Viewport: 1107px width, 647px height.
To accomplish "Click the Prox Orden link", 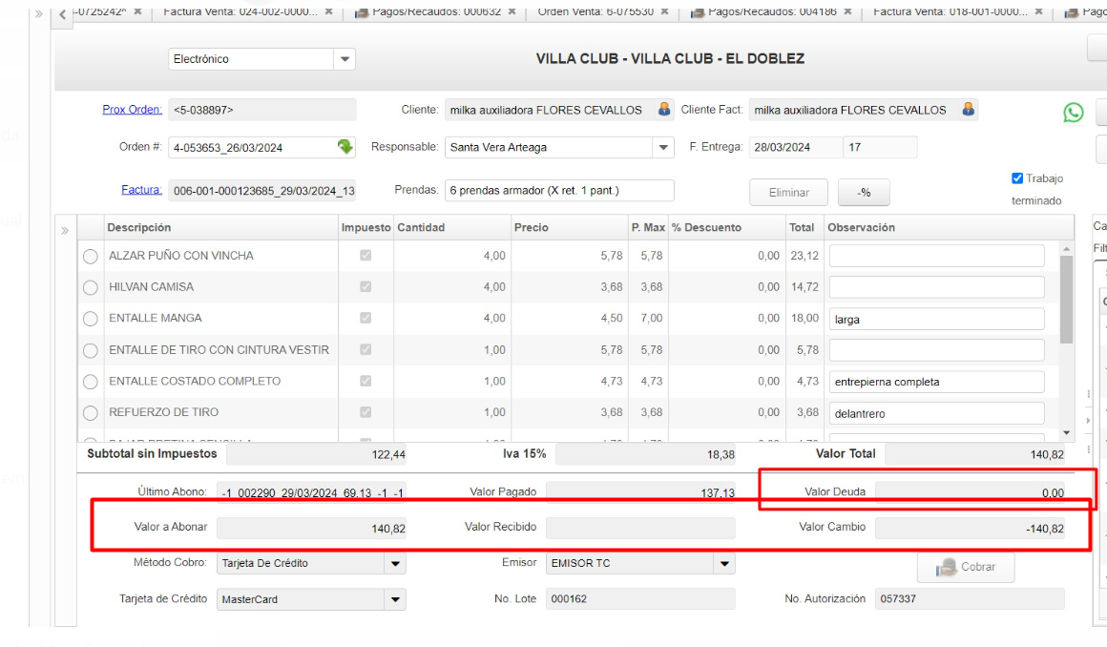I will coord(132,110).
